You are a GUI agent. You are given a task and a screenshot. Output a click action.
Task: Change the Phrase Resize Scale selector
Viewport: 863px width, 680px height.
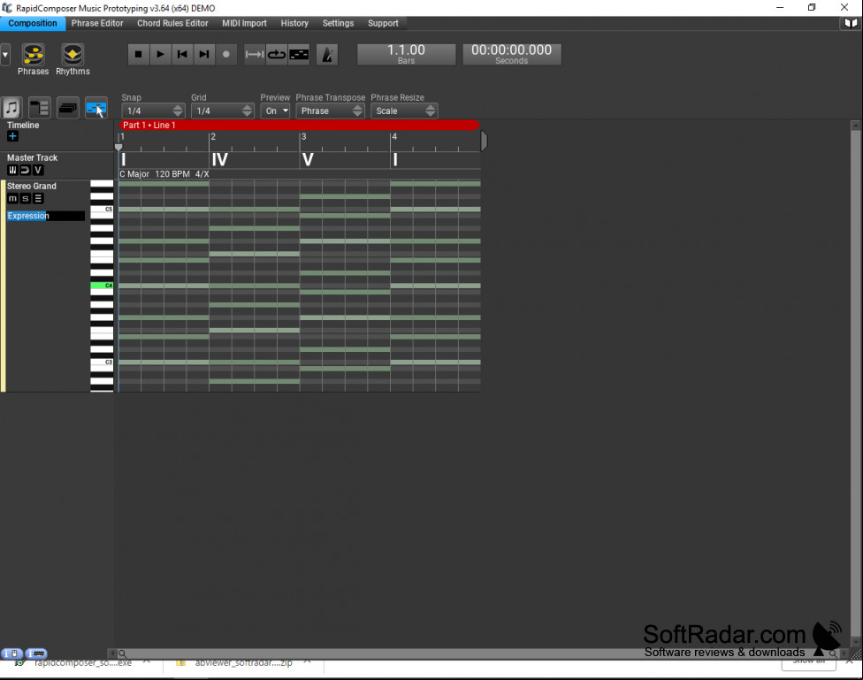(x=403, y=111)
